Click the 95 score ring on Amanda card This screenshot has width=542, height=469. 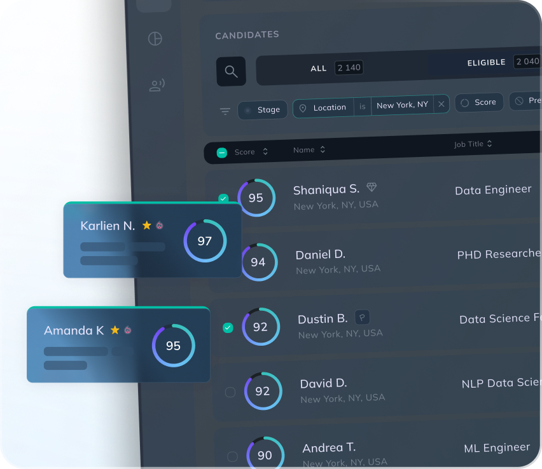pos(174,345)
